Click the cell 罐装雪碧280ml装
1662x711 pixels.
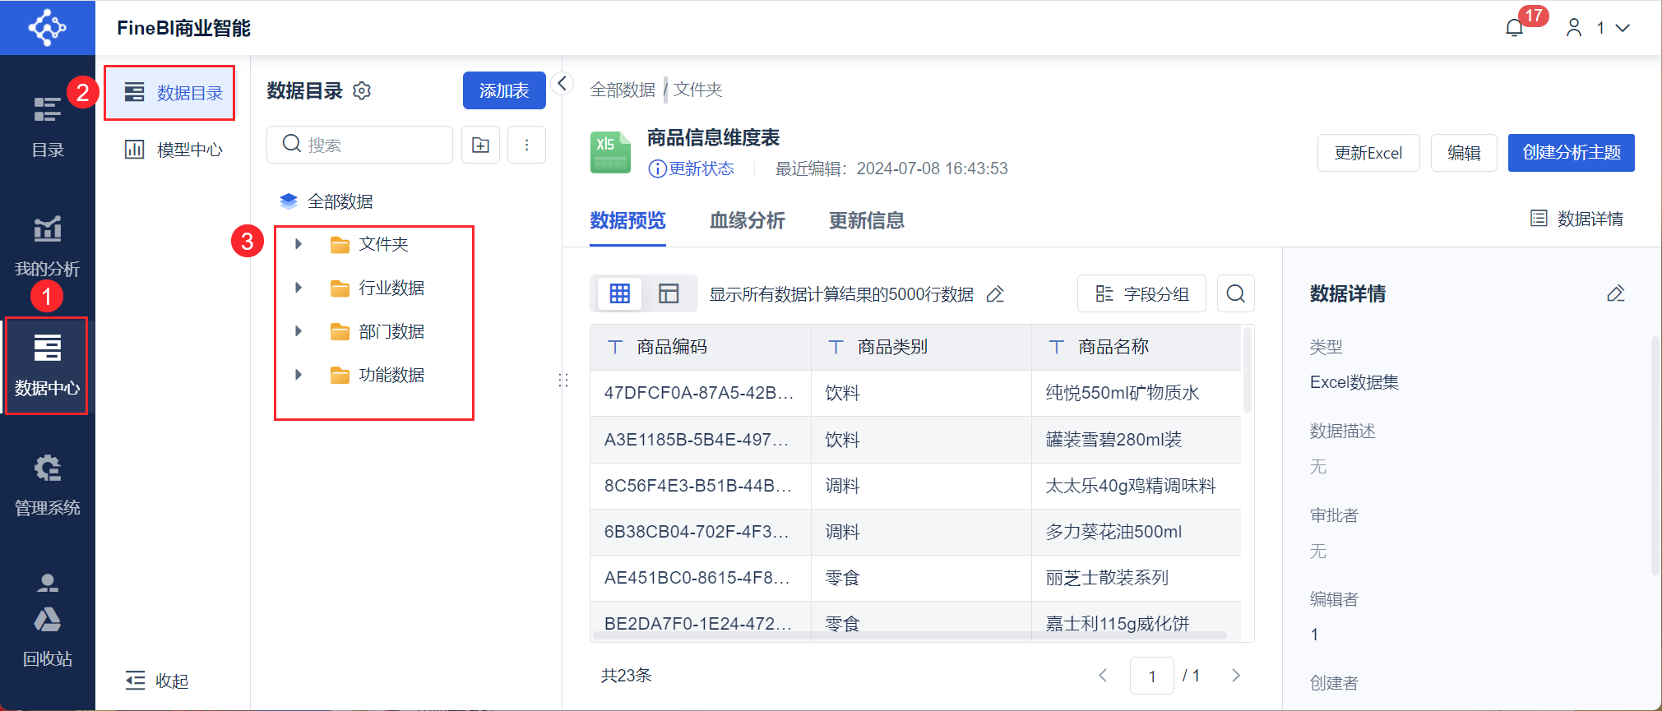pyautogui.click(x=1136, y=440)
